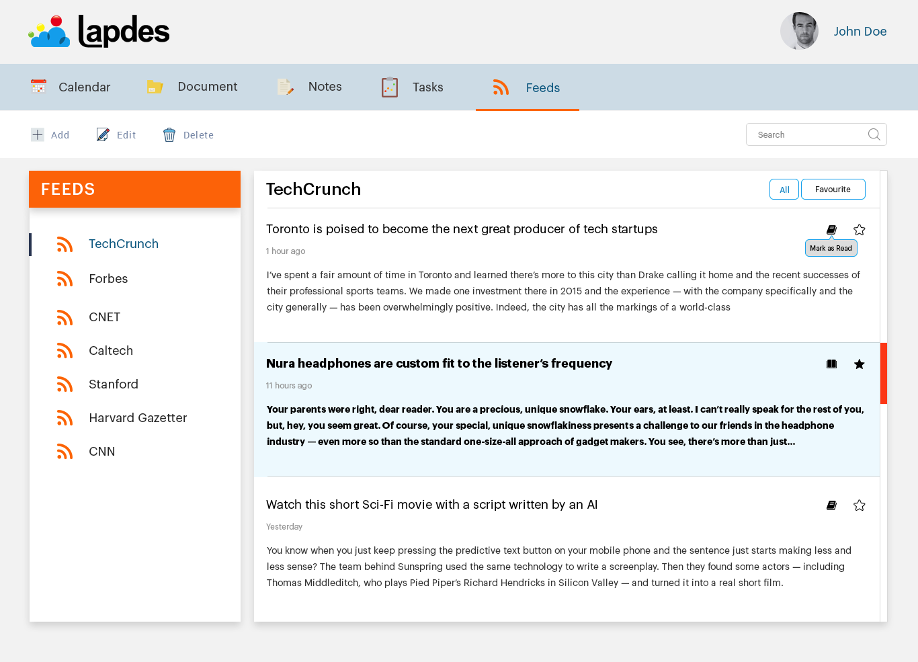Unfavourite the Nura headphones article
This screenshot has width=918, height=662.
point(859,364)
